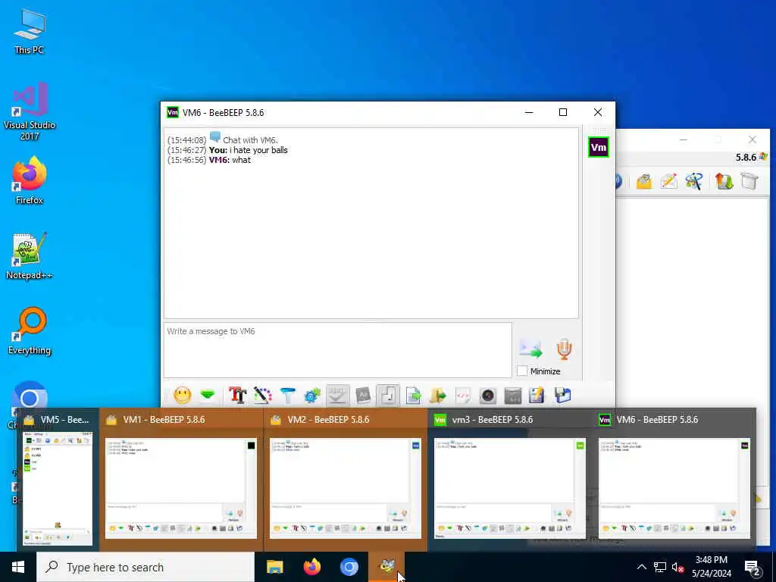Open the Windows Start menu

[18, 567]
